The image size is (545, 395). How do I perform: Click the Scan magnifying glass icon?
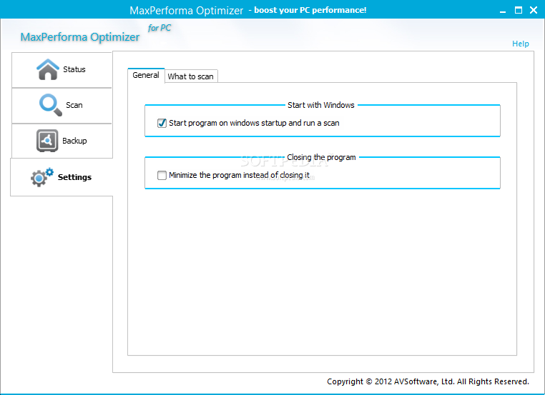(50, 105)
